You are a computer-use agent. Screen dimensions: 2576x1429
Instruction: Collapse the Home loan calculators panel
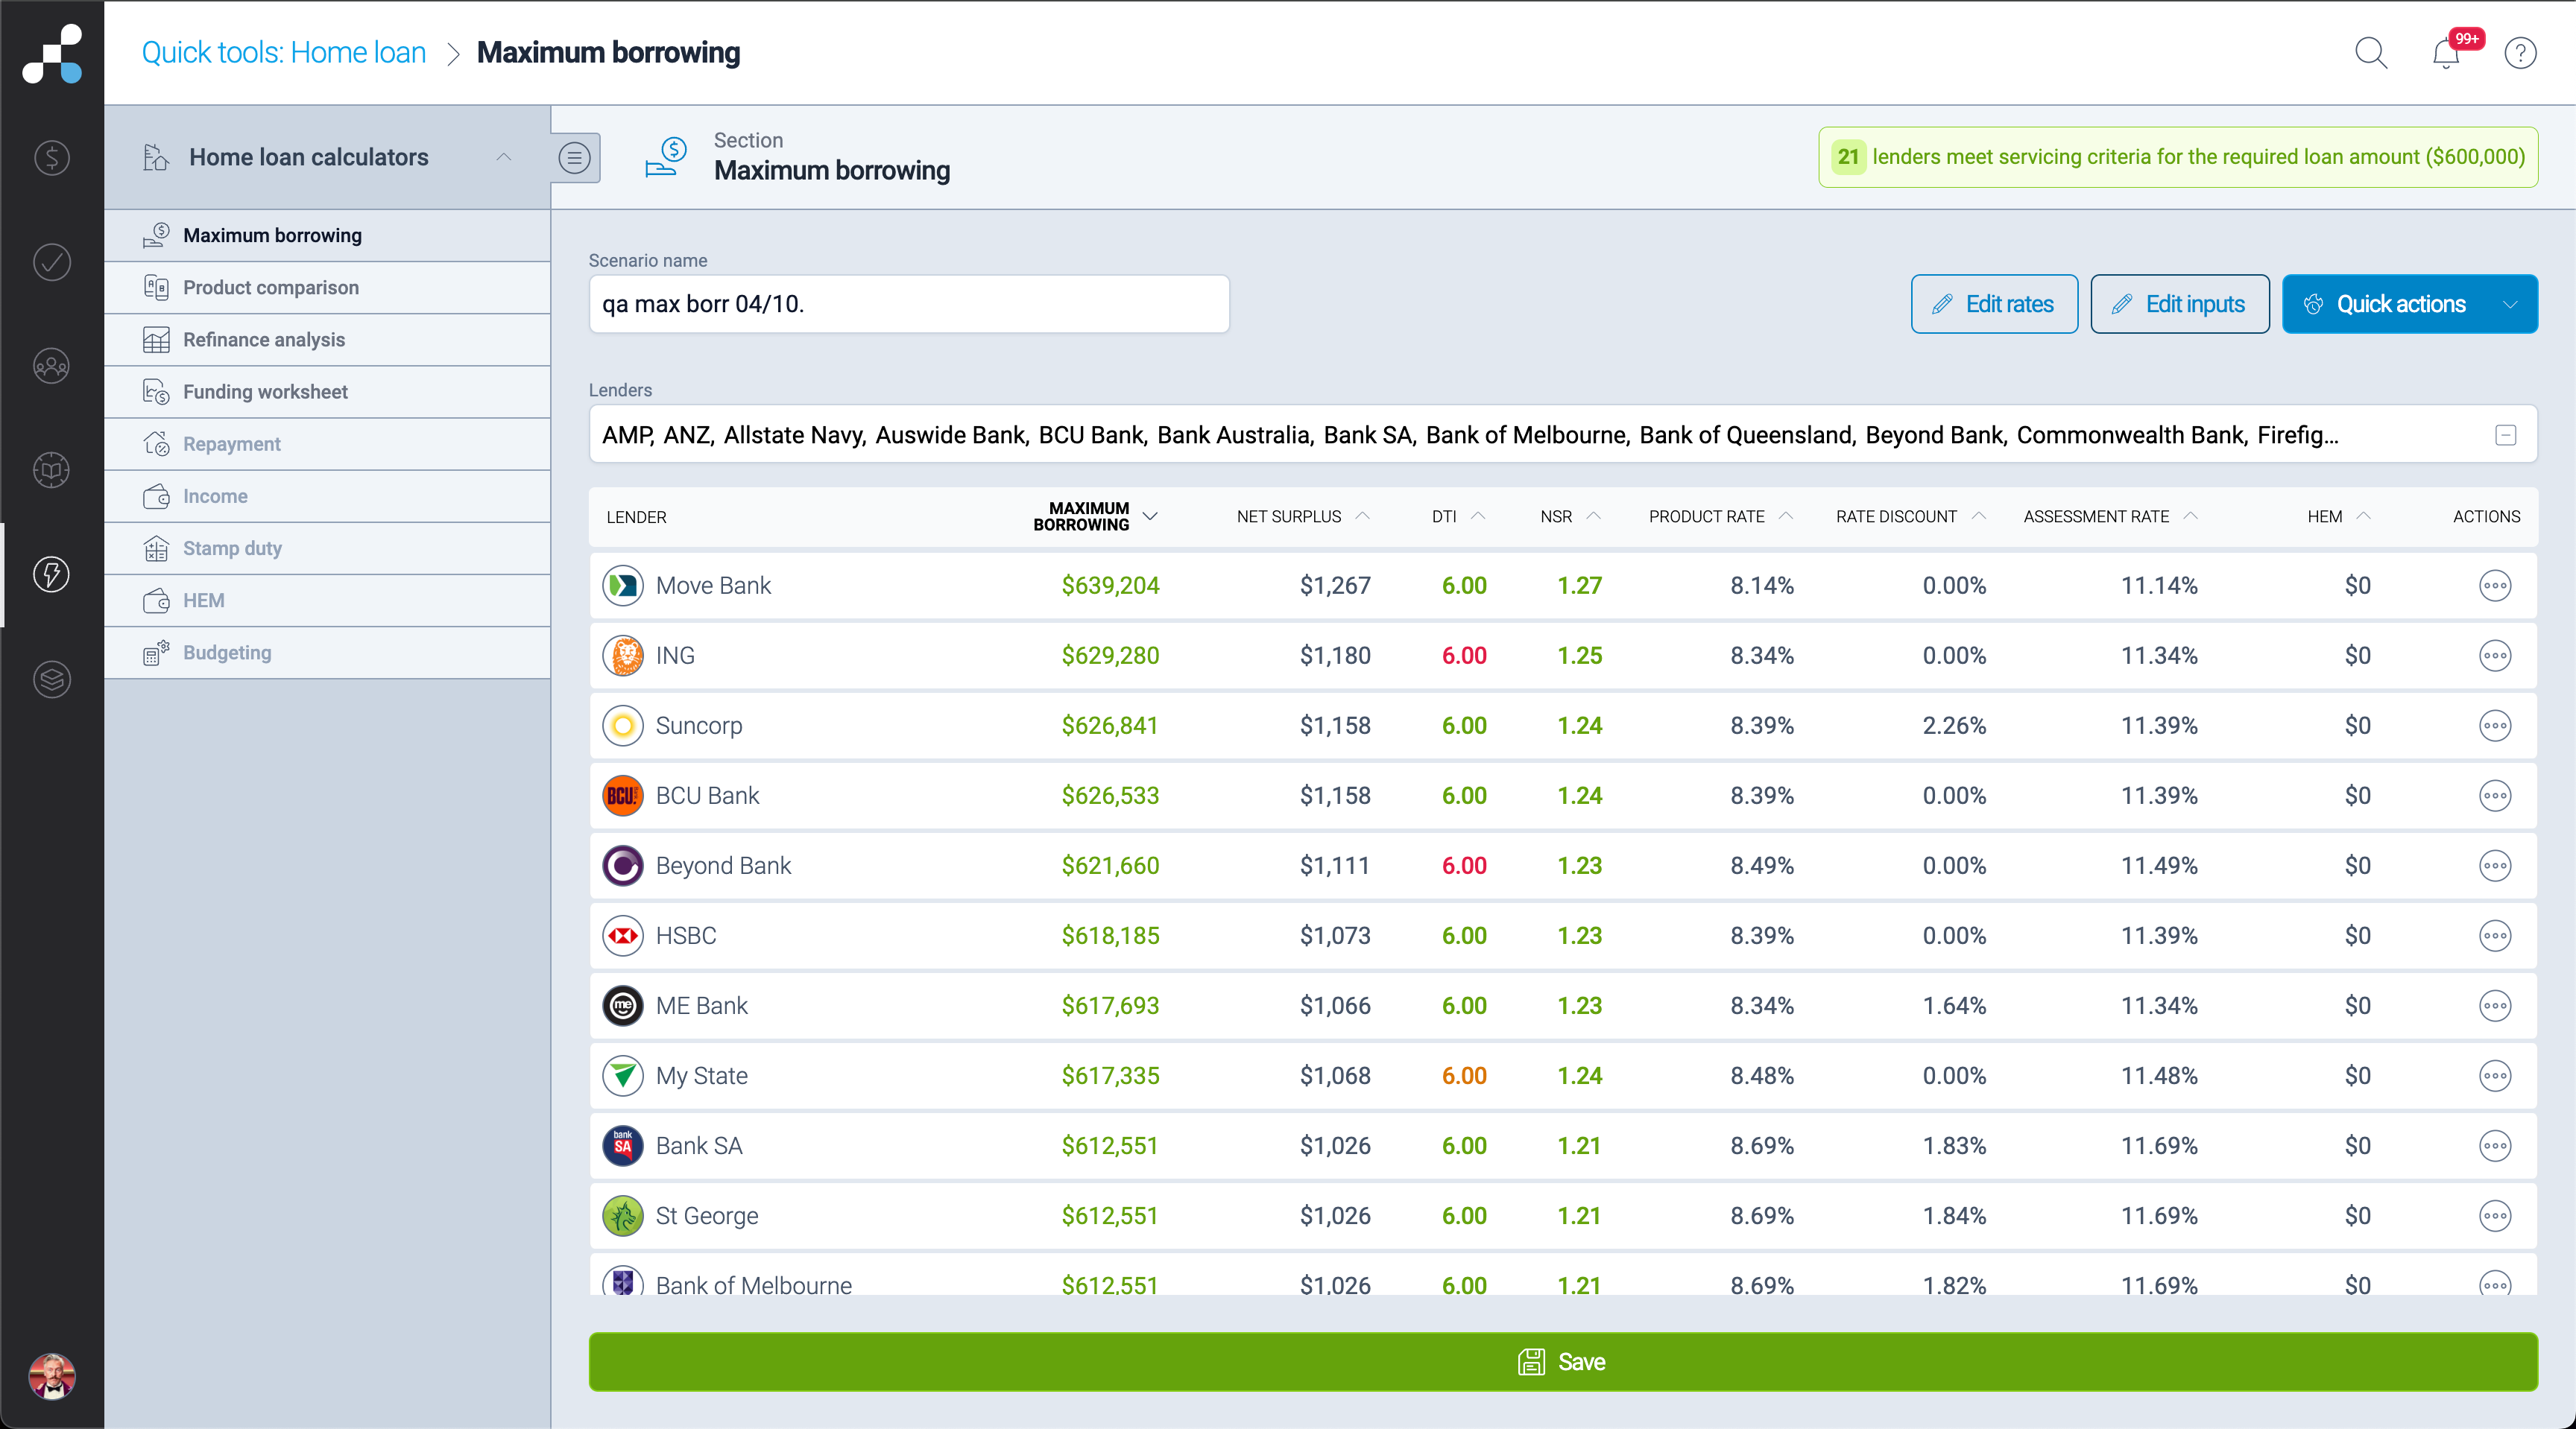tap(504, 157)
